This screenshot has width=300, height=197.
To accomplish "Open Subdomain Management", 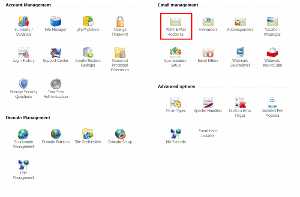I will (x=23, y=134).
